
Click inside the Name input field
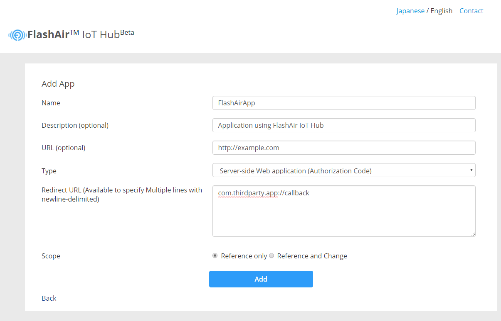344,102
